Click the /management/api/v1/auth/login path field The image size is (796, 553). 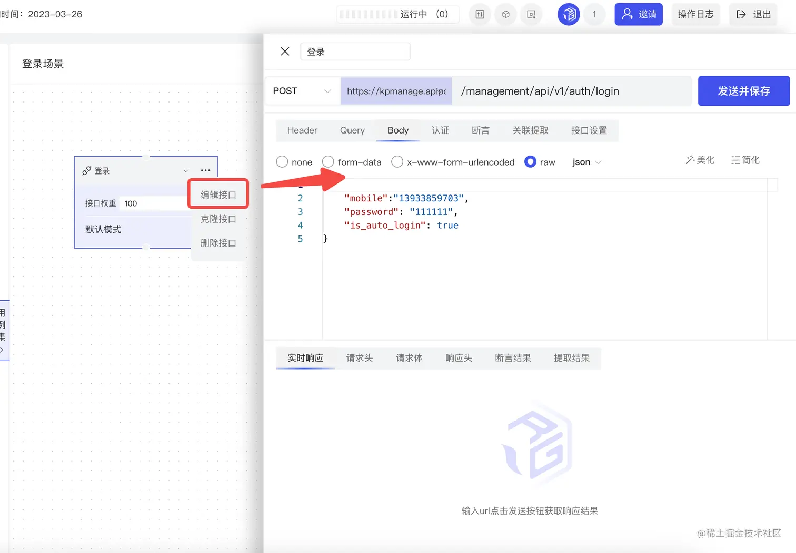(572, 91)
